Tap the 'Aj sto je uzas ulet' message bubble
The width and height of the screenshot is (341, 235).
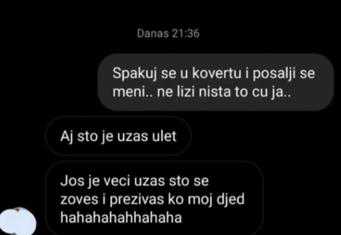118,136
